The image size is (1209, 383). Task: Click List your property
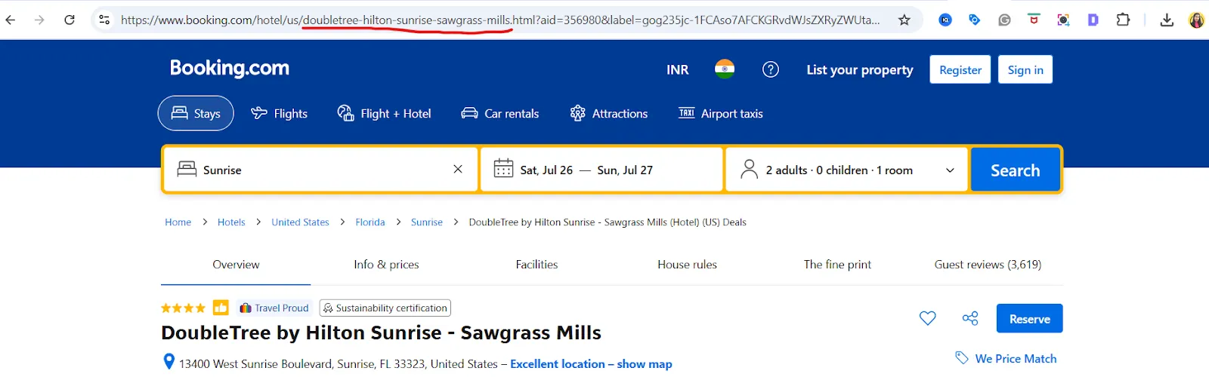(859, 69)
